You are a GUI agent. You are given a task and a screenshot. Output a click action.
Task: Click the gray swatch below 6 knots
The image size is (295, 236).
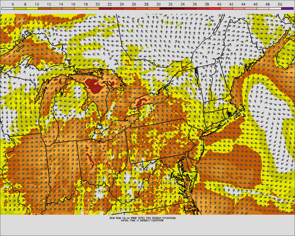(x=7, y=8)
